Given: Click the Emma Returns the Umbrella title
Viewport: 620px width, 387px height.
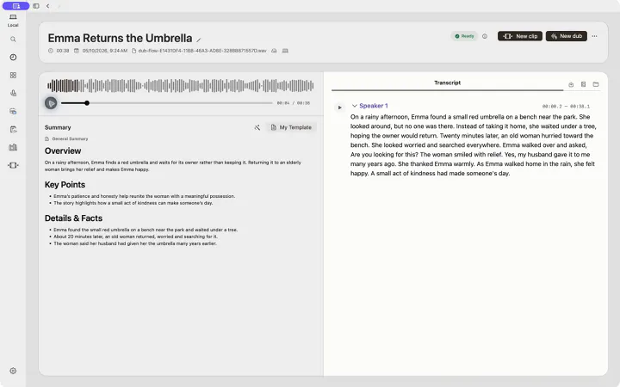Looking at the screenshot, I should coord(120,39).
